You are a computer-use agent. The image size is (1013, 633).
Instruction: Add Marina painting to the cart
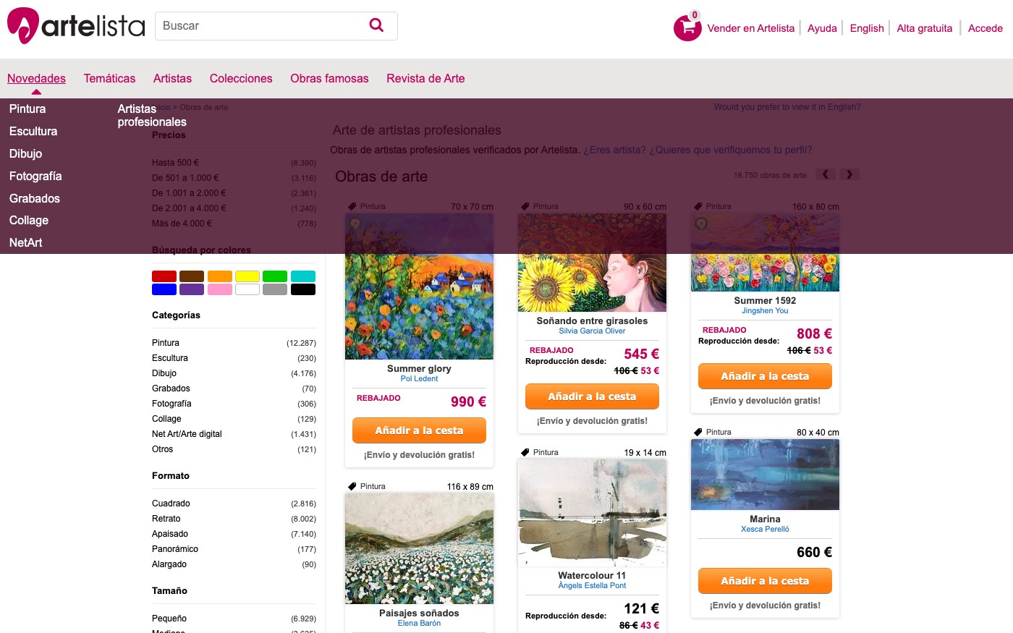pyautogui.click(x=765, y=581)
